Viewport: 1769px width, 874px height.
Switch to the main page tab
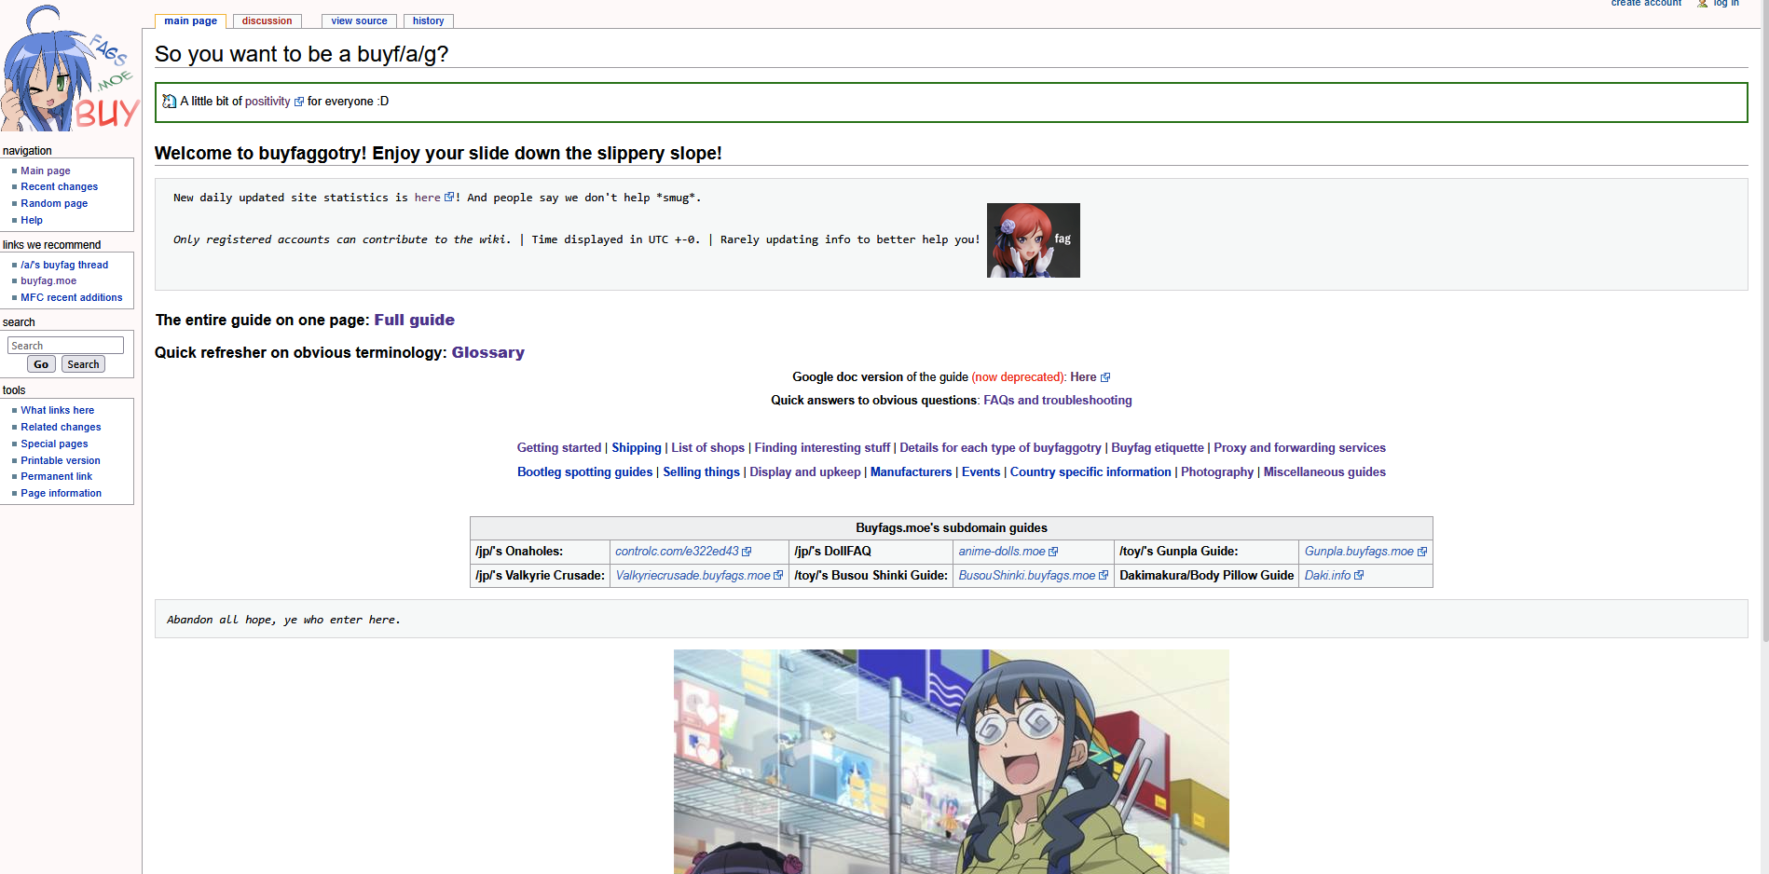point(191,21)
